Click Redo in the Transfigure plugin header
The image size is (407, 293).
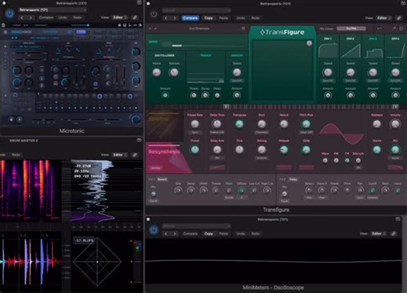pos(255,18)
